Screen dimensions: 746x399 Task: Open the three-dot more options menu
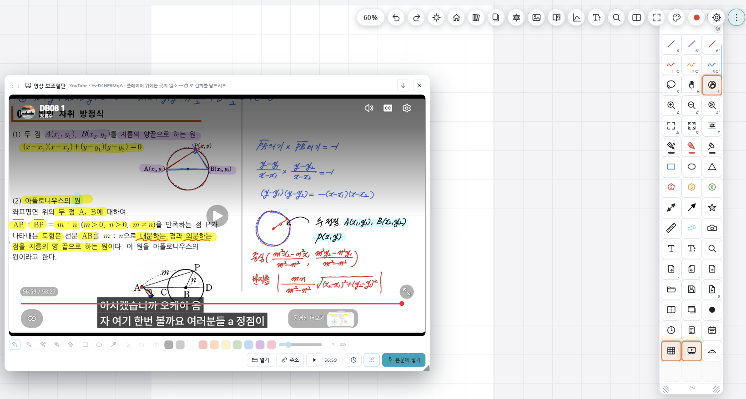tap(736, 18)
